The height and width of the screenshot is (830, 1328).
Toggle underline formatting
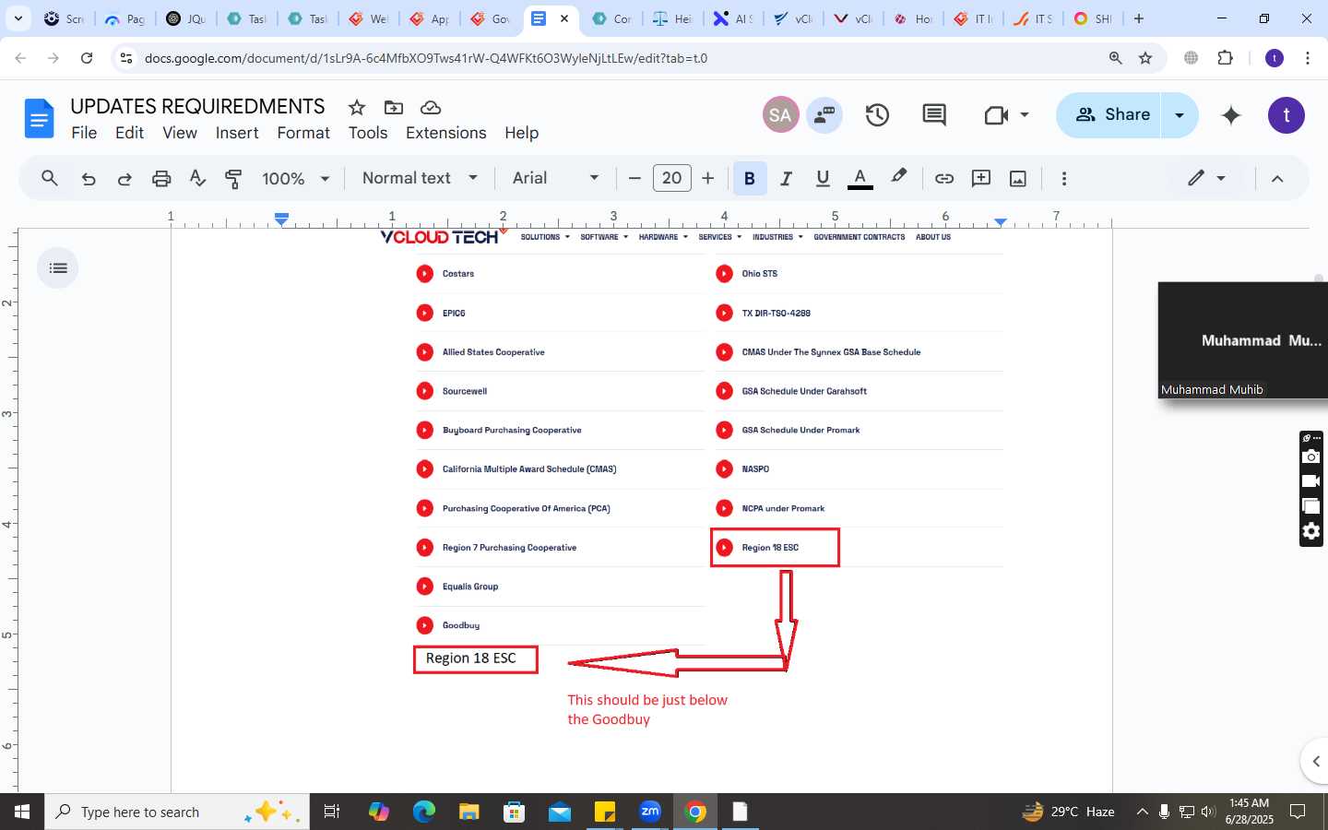click(x=823, y=178)
